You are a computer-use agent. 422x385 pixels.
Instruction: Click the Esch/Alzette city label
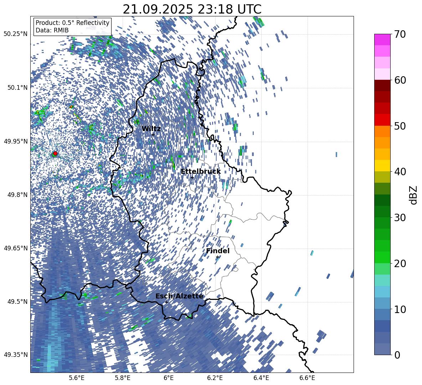(179, 296)
